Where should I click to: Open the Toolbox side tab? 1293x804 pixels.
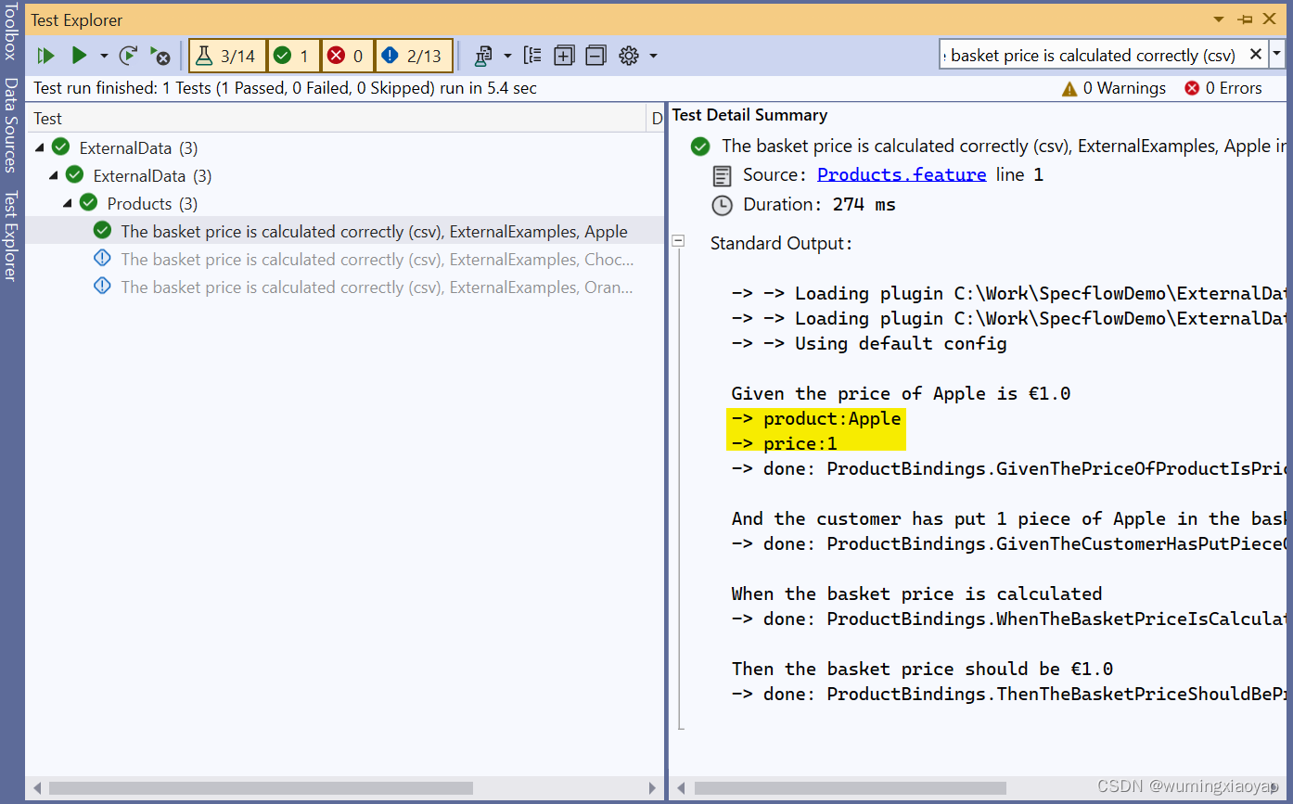point(10,31)
